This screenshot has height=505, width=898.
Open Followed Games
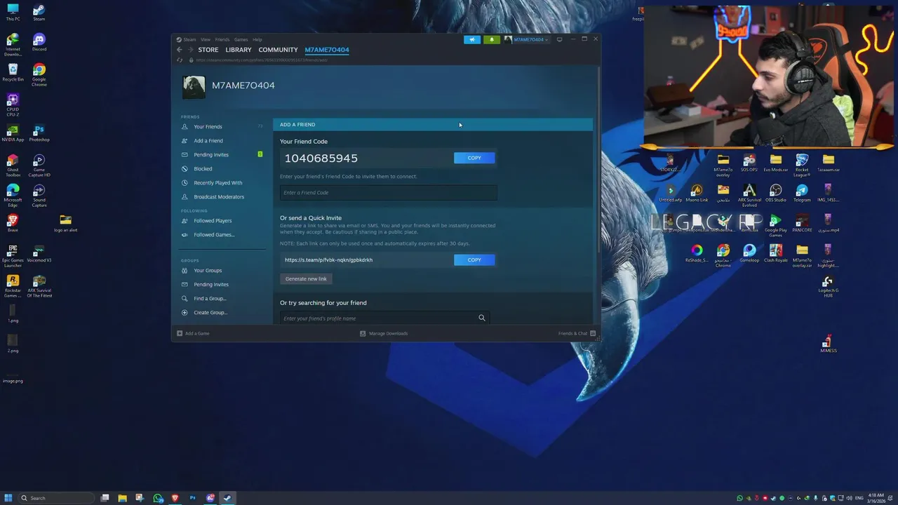coord(214,235)
